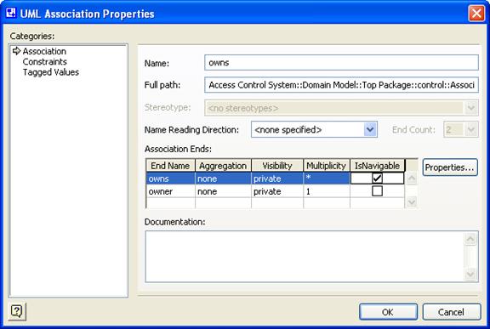Click the Association Ends scroll down arrow
Screen dimensions: 490x329
[411, 202]
